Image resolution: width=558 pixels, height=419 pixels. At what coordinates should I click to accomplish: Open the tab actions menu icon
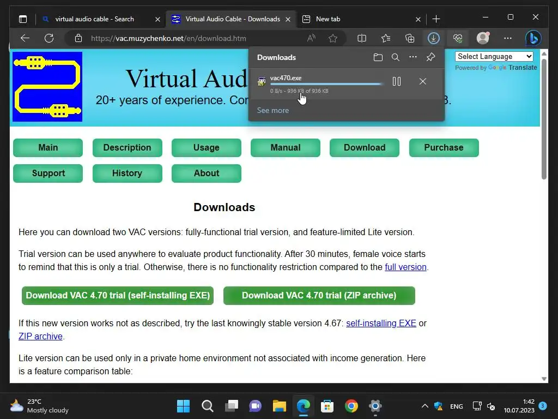coord(23,19)
